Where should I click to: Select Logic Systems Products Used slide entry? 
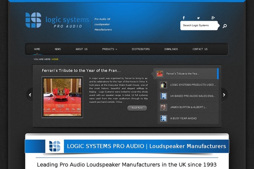(x=188, y=85)
